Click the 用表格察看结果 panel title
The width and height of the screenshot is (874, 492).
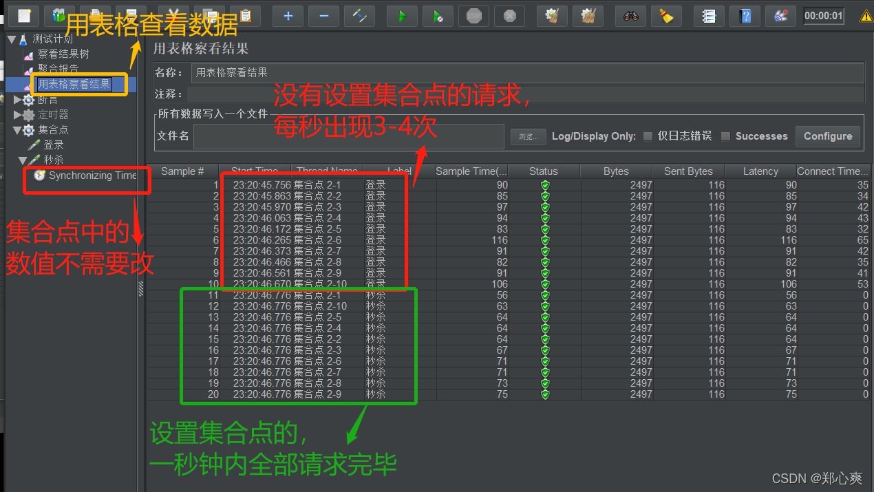point(200,48)
